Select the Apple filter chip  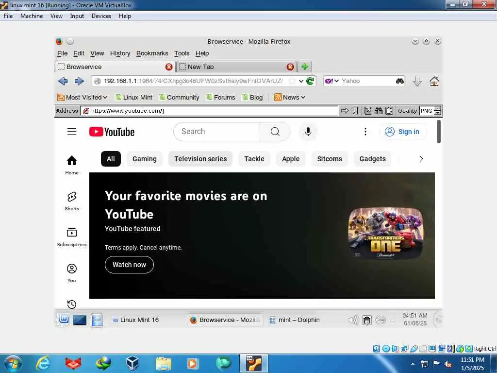pyautogui.click(x=291, y=159)
